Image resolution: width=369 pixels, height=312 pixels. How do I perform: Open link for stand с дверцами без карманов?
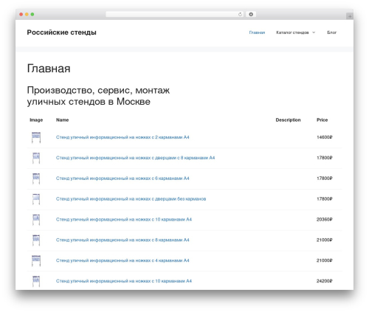coord(131,198)
